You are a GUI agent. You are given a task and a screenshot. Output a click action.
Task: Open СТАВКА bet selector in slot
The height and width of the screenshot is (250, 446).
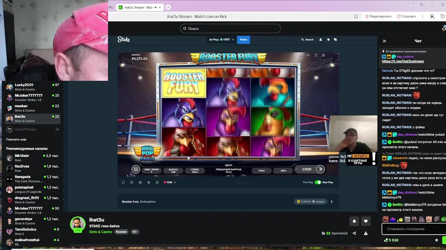(195, 170)
